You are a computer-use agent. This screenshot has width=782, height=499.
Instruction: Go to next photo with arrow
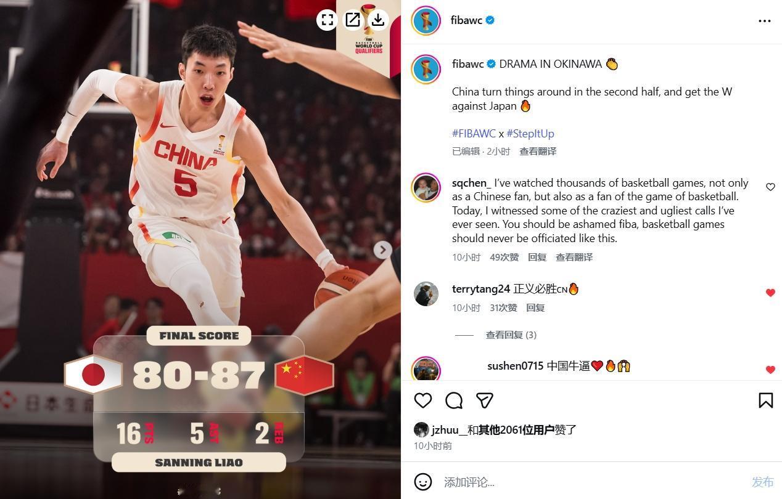(x=382, y=249)
